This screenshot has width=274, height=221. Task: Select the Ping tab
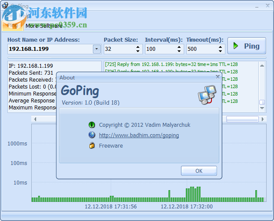point(13,26)
